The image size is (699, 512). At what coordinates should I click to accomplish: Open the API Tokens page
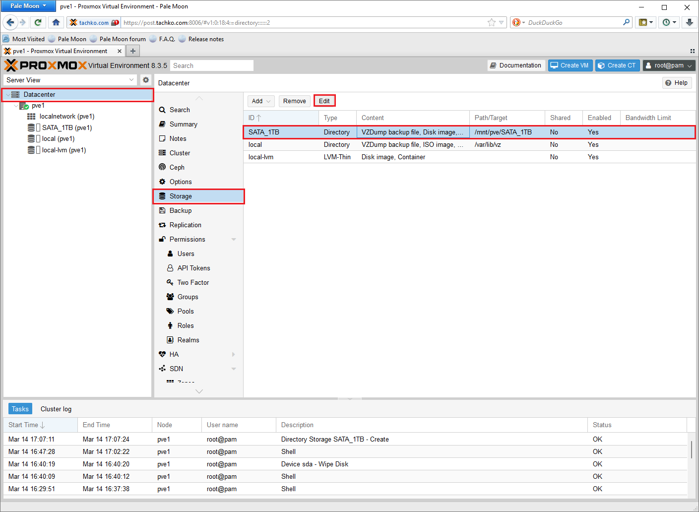198,268
